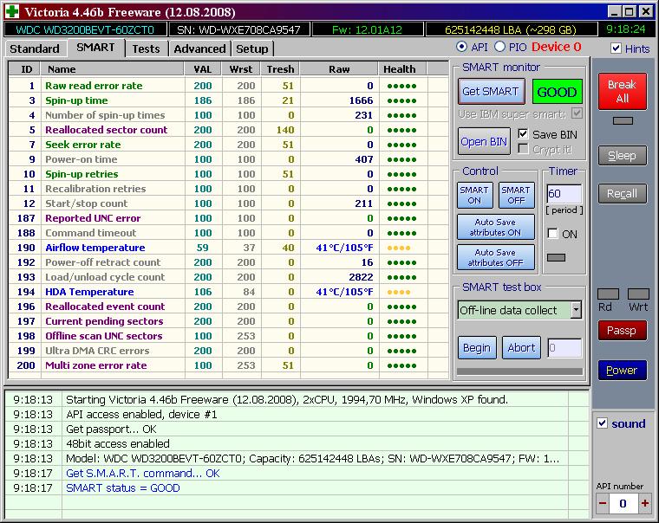Click the green cross Victoria app icon
The width and height of the screenshot is (659, 523).
(12, 11)
